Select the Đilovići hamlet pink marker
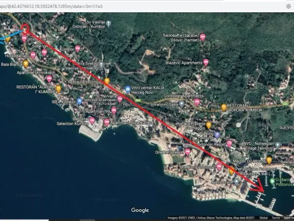Image resolution: width=294 pixels, height=221 pixels. pyautogui.click(x=203, y=37)
